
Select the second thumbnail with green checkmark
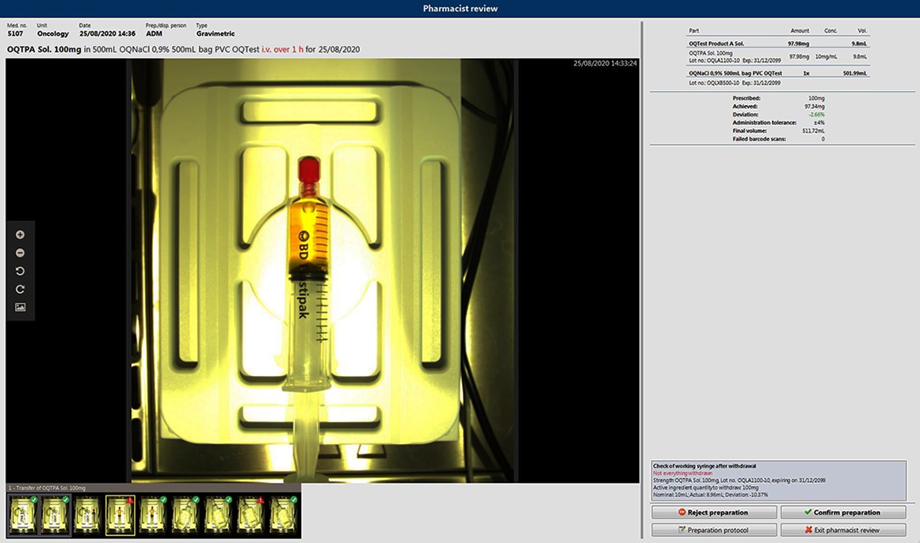click(55, 515)
